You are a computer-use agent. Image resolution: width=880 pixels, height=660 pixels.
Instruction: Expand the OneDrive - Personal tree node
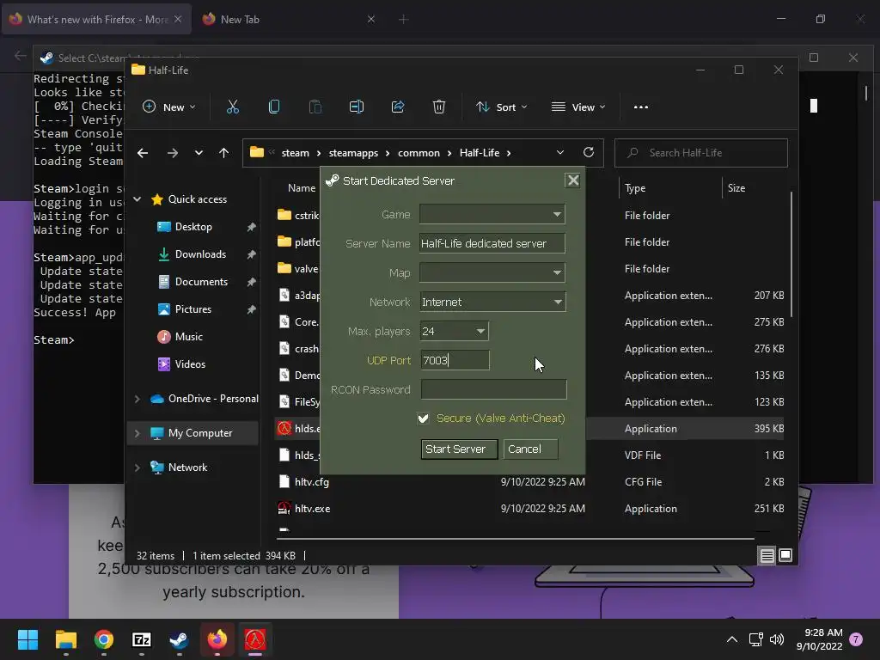tap(137, 399)
